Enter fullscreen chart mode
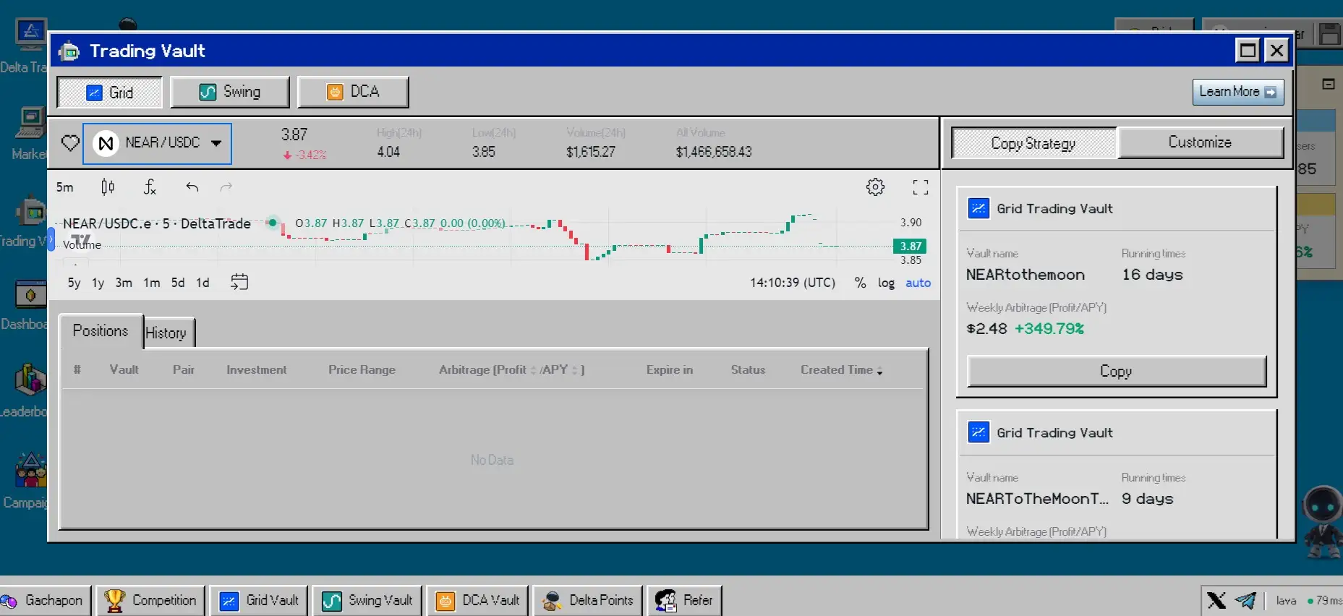Viewport: 1343px width, 616px height. click(x=920, y=187)
